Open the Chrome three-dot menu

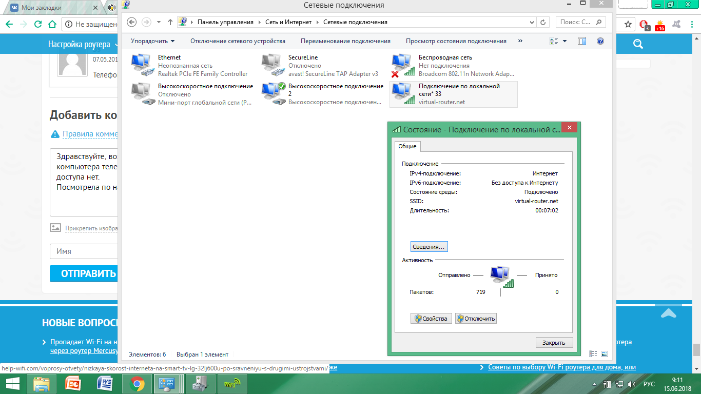pyautogui.click(x=692, y=24)
